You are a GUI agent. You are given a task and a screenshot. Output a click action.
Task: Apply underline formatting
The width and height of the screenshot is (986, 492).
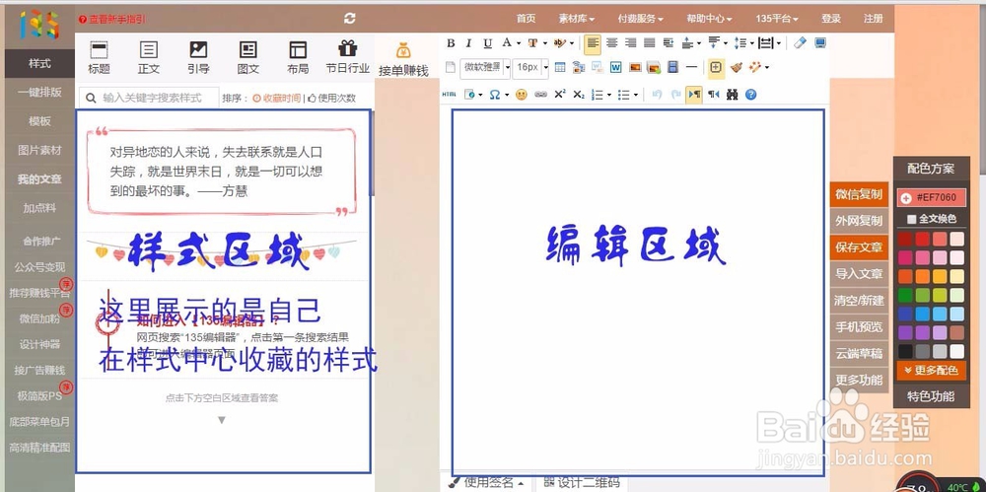[487, 43]
